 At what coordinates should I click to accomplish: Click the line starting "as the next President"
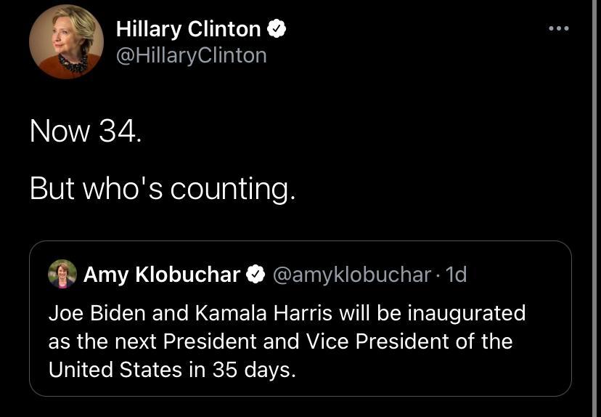pyautogui.click(x=280, y=341)
